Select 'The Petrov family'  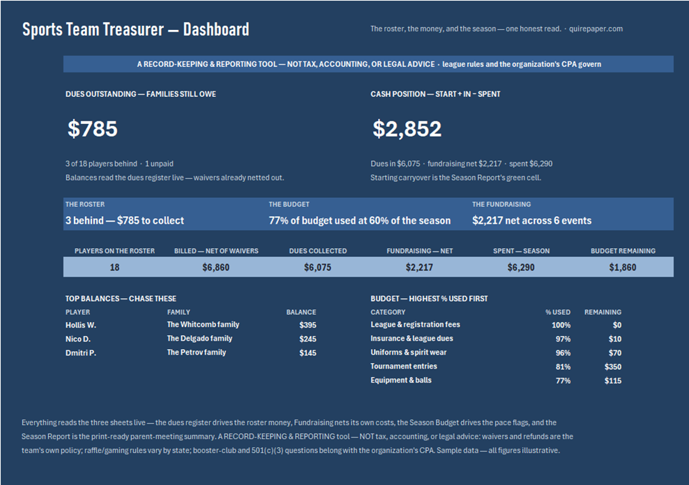(x=197, y=352)
